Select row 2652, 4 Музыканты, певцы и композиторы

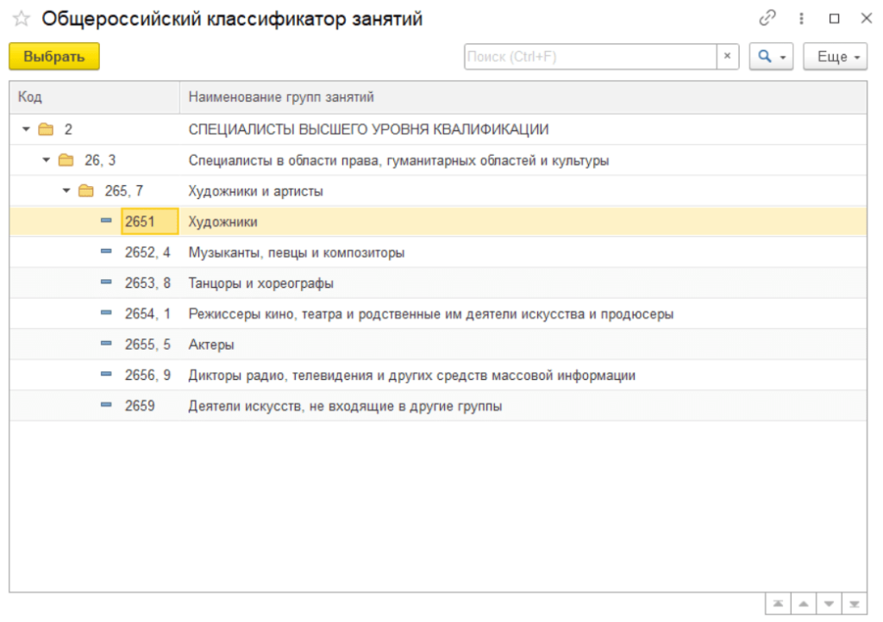point(438,252)
